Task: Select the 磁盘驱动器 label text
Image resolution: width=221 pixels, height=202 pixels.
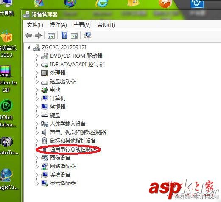Action: 63,81
